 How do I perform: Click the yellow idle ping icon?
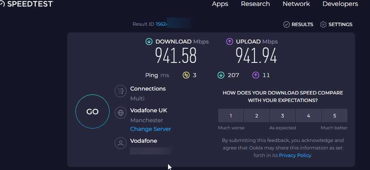[186, 76]
